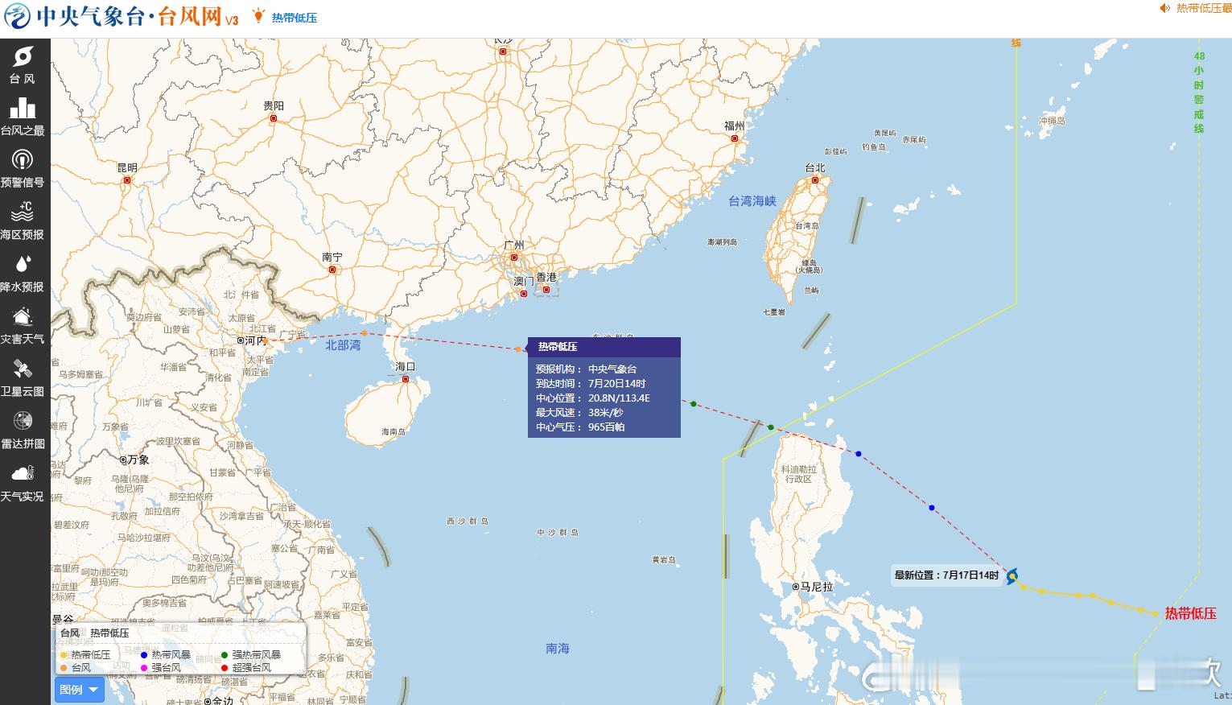Click the current typhoon position cyclone icon
Screen dimensions: 1232x705
point(1012,575)
